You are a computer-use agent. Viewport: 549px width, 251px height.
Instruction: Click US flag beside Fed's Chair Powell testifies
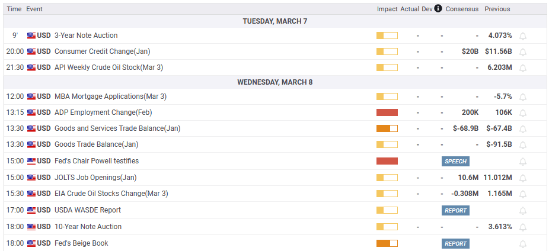pos(31,161)
